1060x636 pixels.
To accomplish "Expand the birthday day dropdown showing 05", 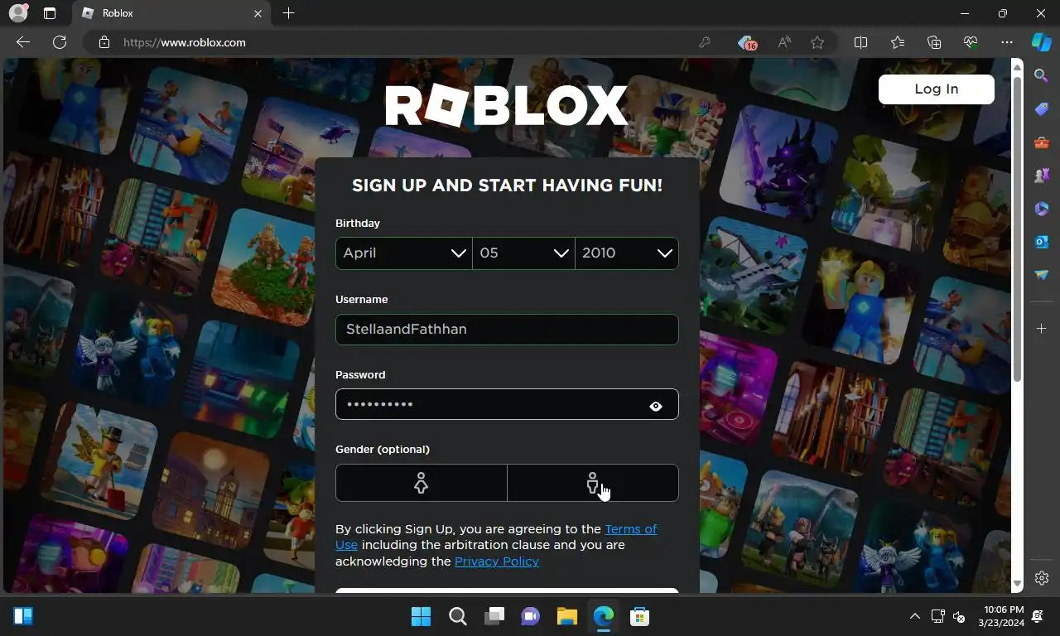I will tap(524, 253).
